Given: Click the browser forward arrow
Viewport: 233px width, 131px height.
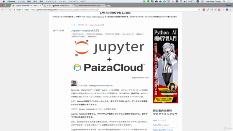Looking at the screenshot, I should coord(7,10).
